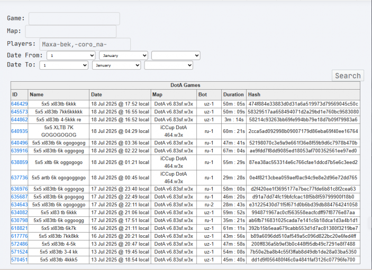Focus the Players field containing Maxa-bek
The height and width of the screenshot is (270, 372).
85,44
